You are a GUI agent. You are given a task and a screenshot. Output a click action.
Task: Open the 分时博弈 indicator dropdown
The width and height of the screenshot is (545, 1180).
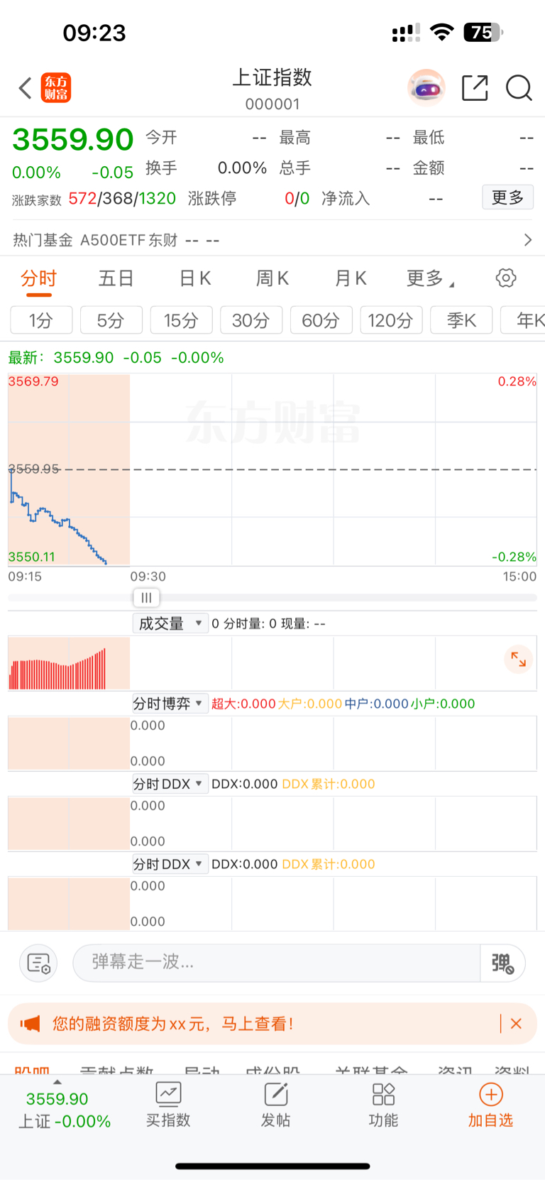(x=170, y=704)
